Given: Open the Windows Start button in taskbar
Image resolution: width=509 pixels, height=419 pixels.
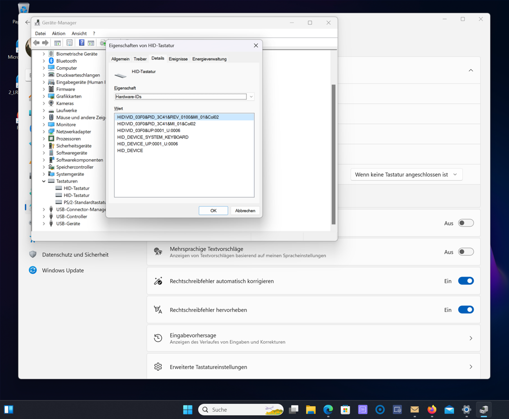Looking at the screenshot, I should pos(188,410).
